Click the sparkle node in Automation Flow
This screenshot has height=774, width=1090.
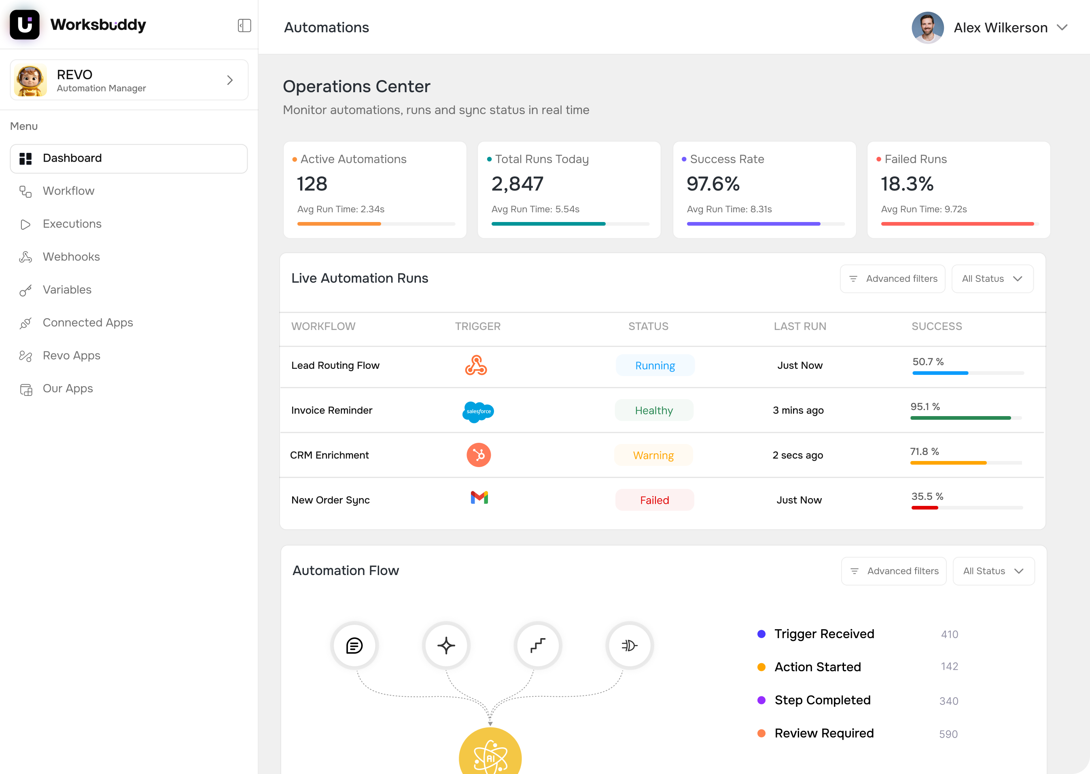tap(446, 646)
